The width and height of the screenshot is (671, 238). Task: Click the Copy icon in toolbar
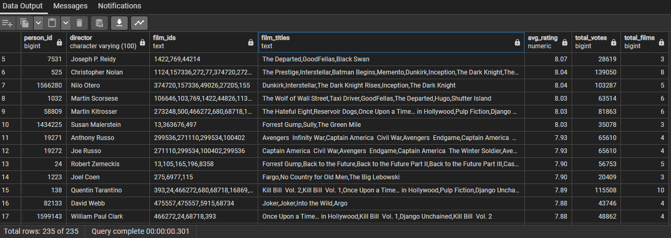click(25, 23)
